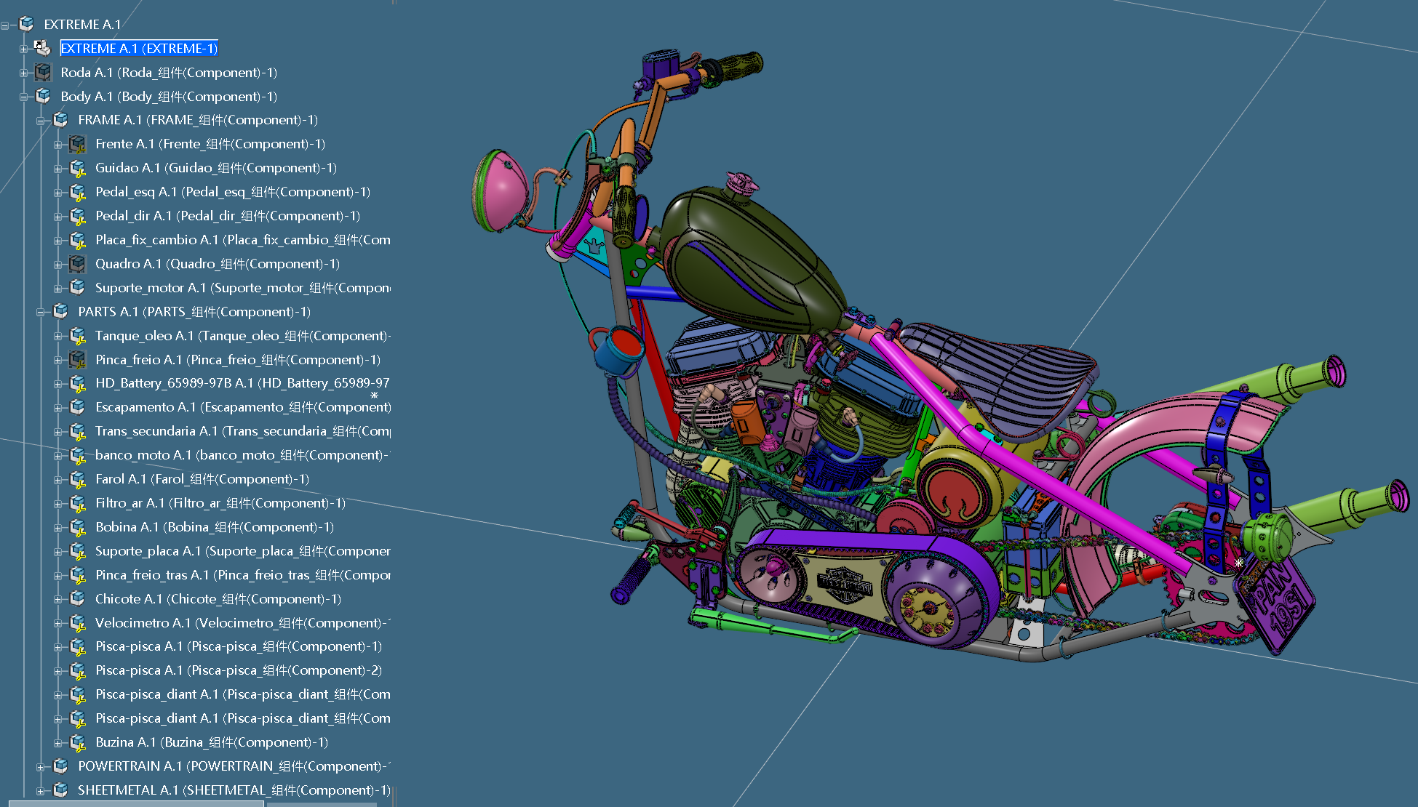The width and height of the screenshot is (1418, 807).
Task: Expand the EXTREME A.1 (EXTREME-1) node
Action: coord(23,49)
